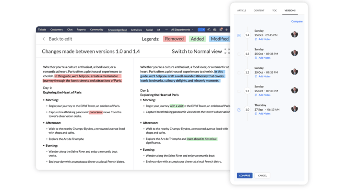Click the '25 Oct - 09:45 PM' timestamp
This screenshot has width=344, height=191.
coord(266,35)
